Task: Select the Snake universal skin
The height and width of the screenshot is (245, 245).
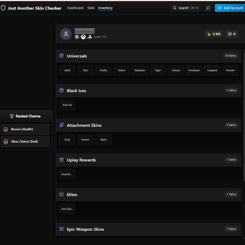Action: [x=103, y=70]
